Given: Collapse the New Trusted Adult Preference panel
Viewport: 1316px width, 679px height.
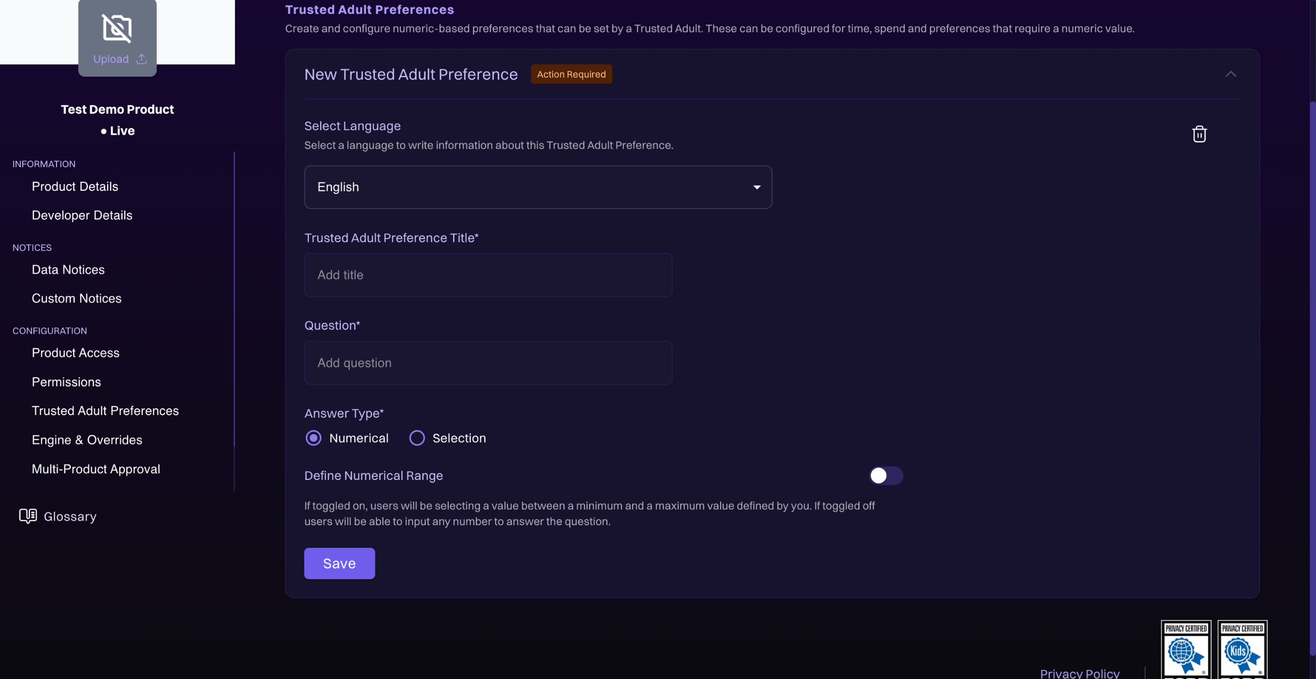Looking at the screenshot, I should point(1230,74).
